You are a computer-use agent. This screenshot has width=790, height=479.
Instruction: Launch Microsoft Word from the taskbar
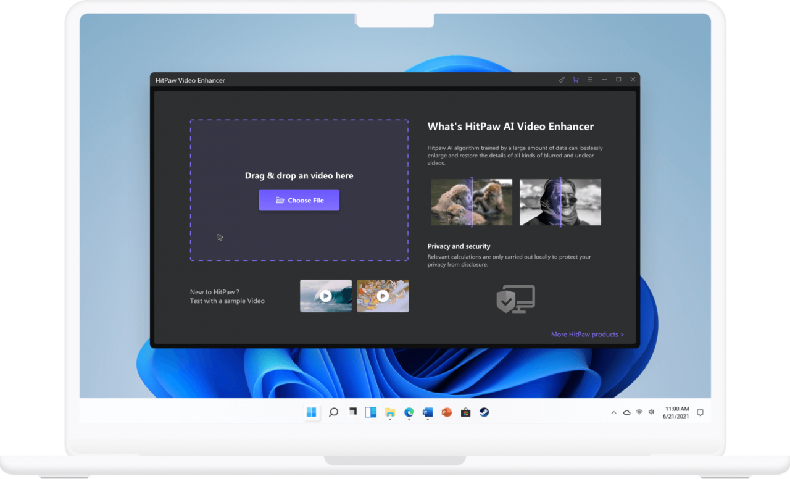428,412
